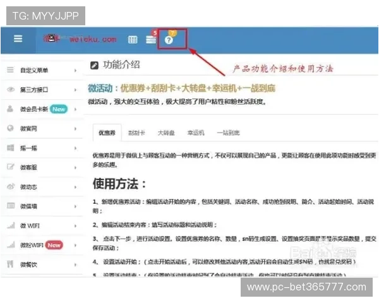Open the 微官网 sidebar item
Image resolution: width=379 pixels, height=303 pixels.
pos(42,129)
